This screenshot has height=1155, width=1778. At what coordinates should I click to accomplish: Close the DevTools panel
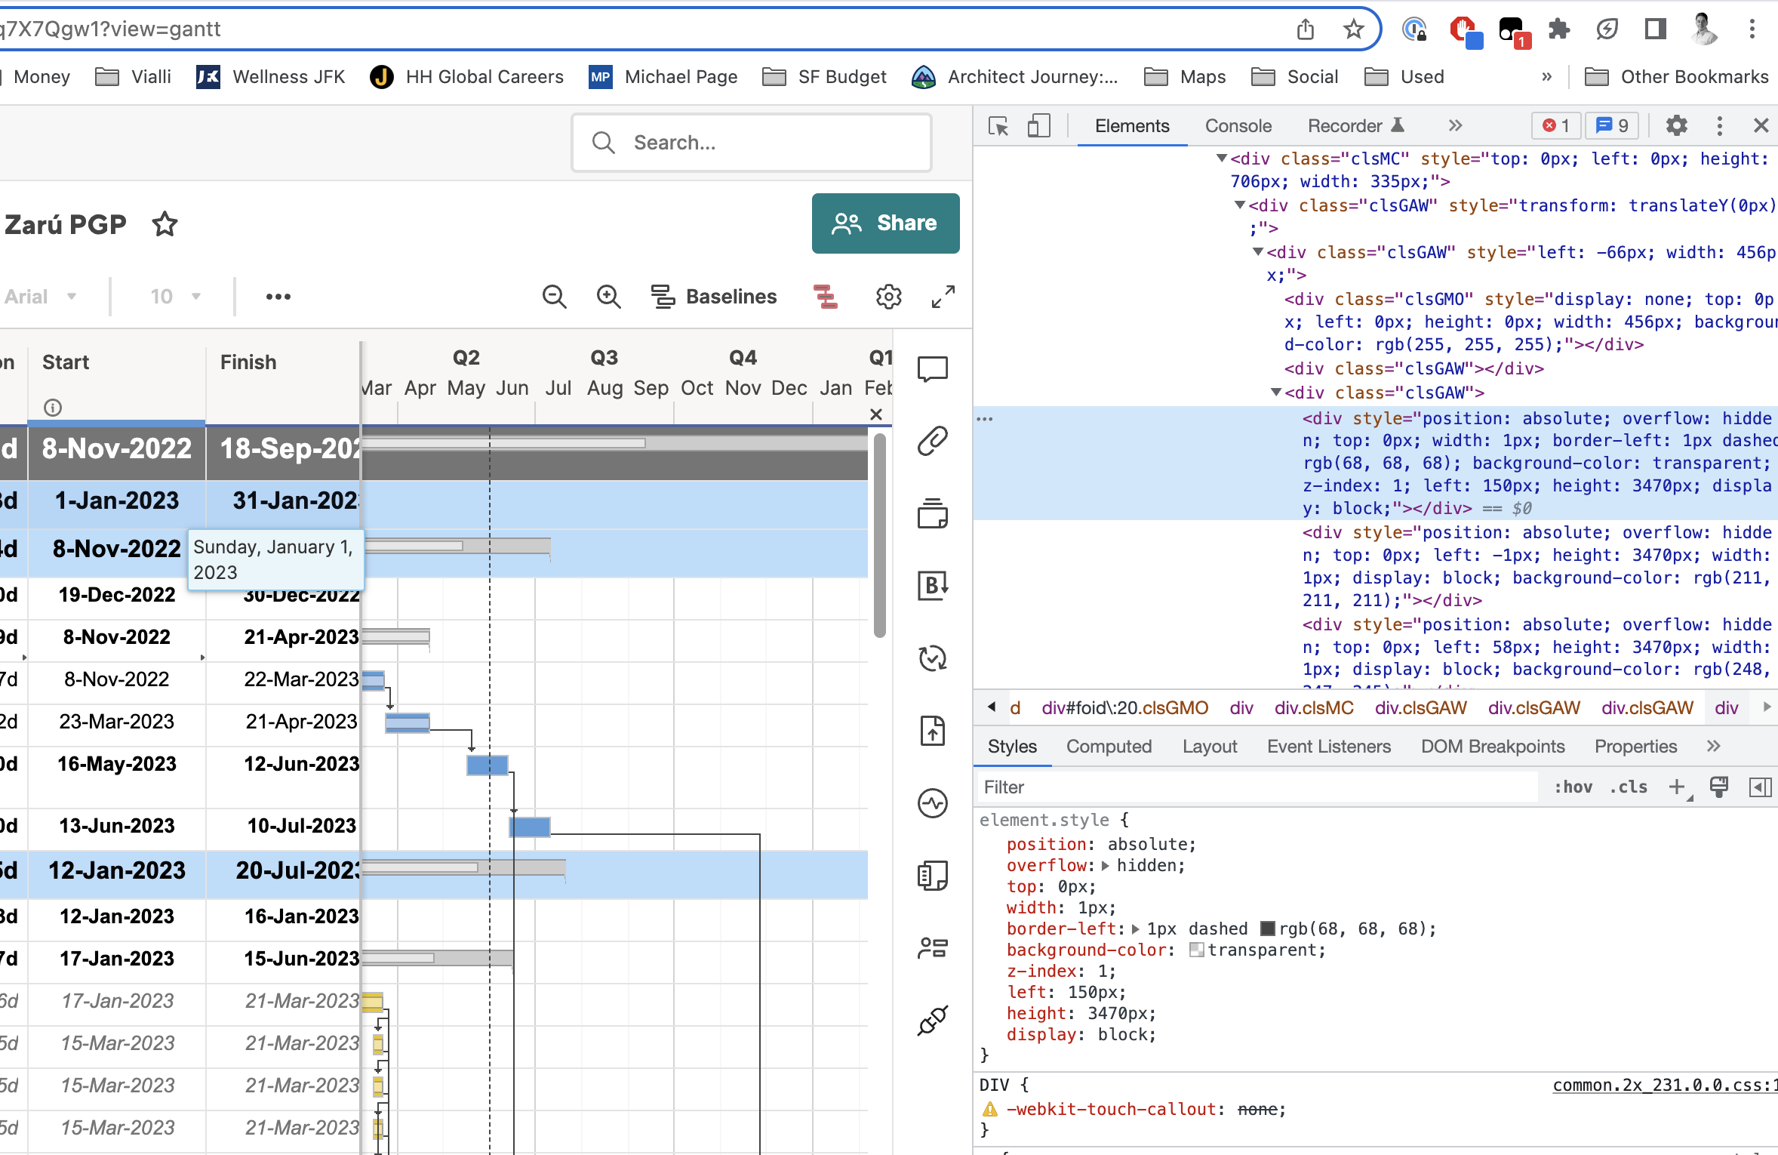1761,126
